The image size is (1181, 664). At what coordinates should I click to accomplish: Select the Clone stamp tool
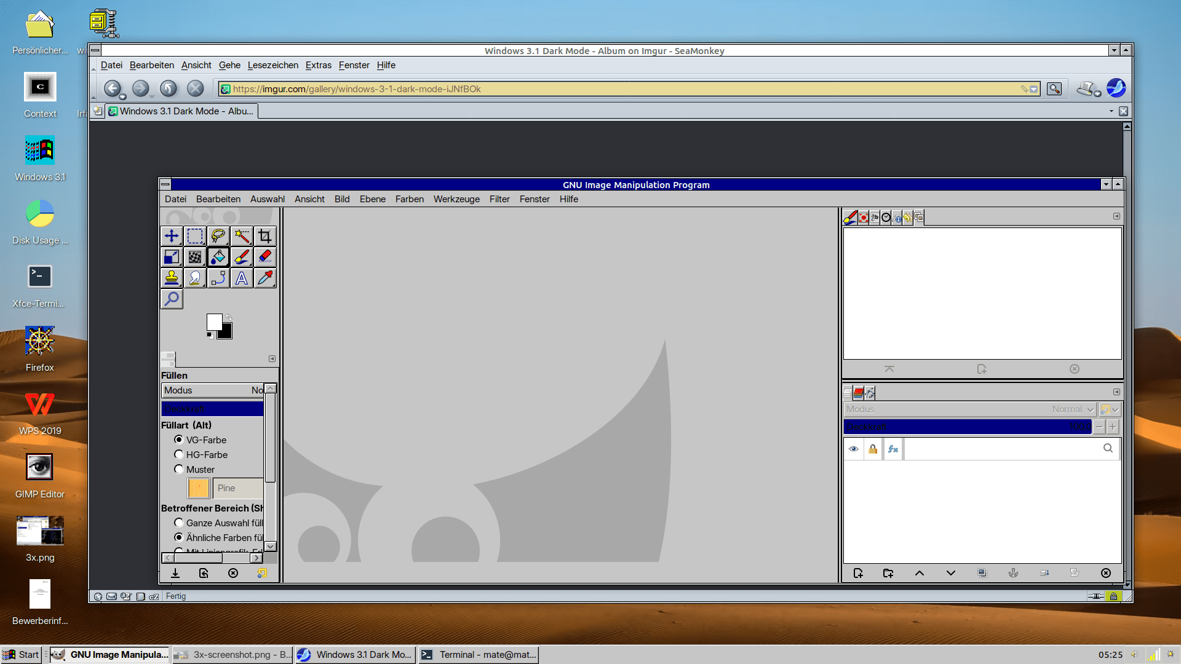[172, 278]
